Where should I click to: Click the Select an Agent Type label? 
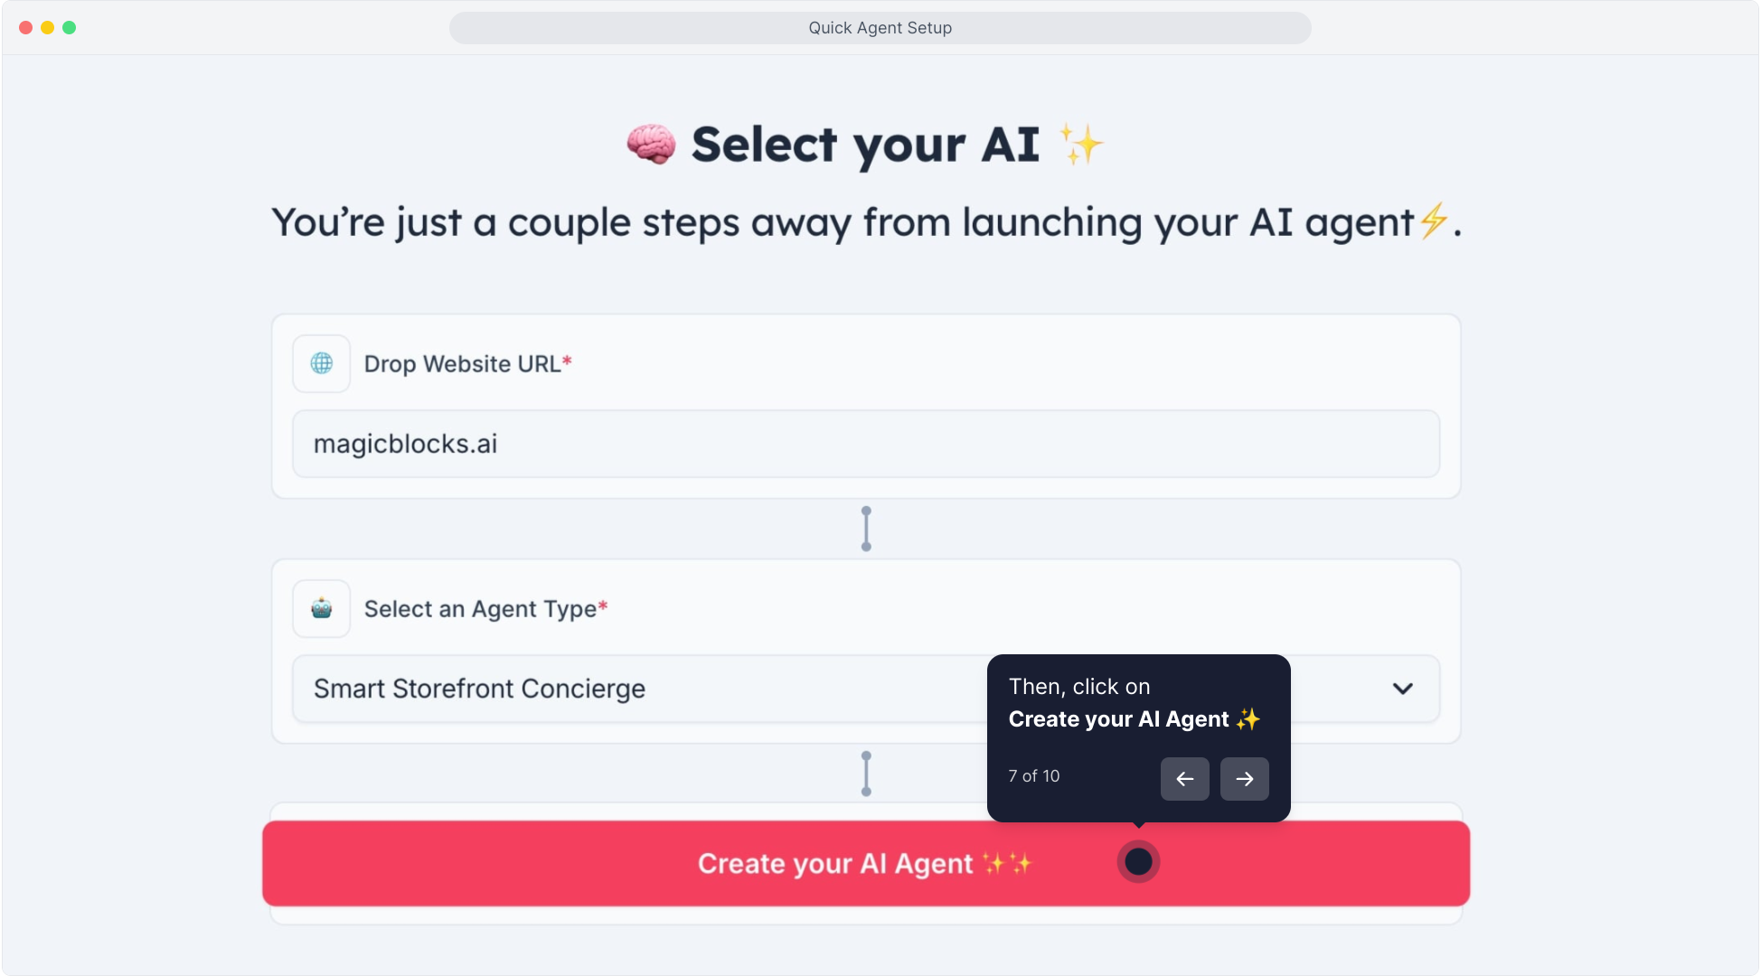(480, 609)
